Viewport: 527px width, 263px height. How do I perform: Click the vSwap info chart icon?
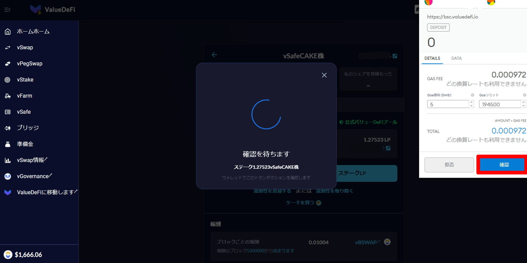click(8, 160)
